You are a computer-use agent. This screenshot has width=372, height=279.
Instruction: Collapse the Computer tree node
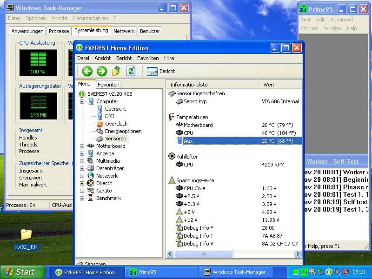pos(82,101)
